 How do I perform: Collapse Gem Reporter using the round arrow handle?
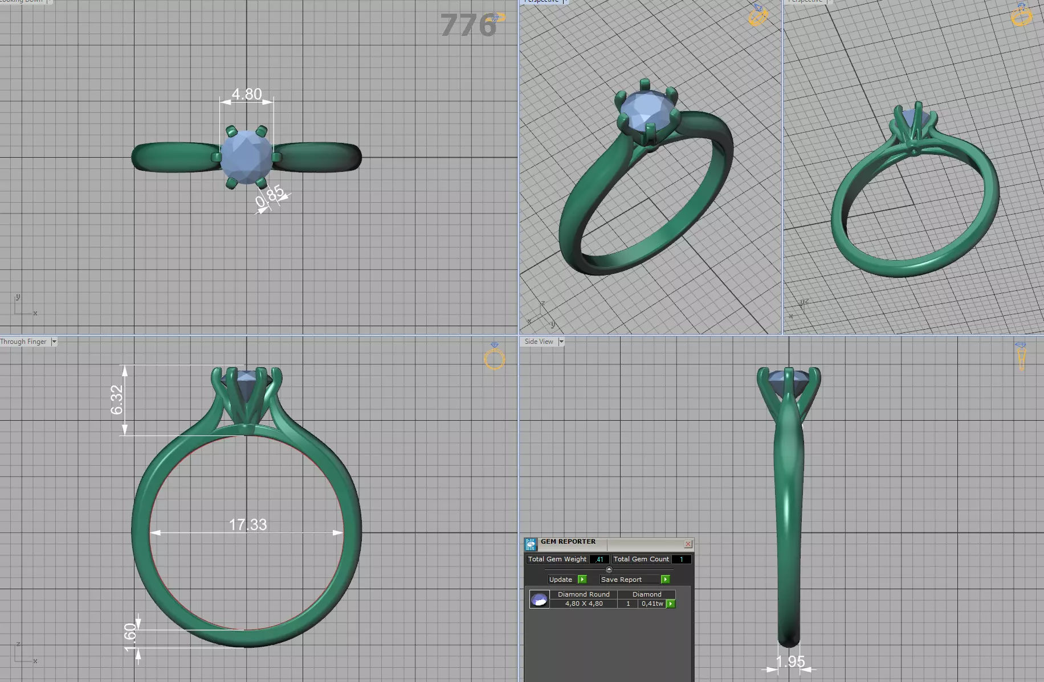pyautogui.click(x=609, y=569)
